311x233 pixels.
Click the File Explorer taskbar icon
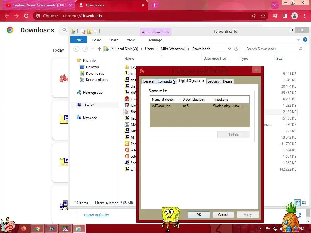pos(78,228)
